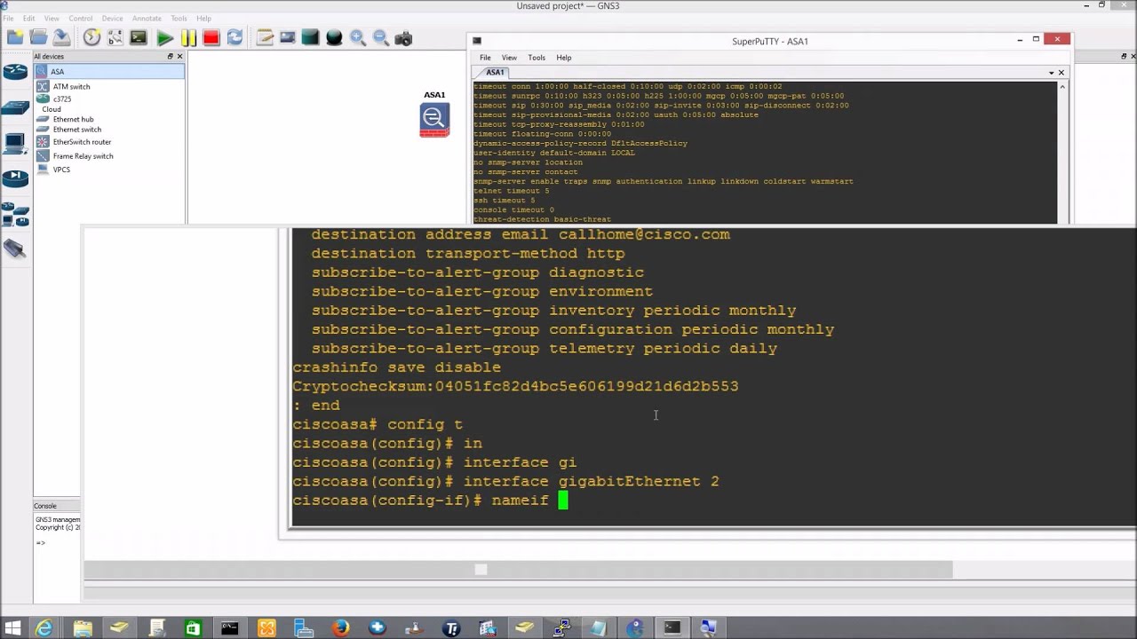Viewport: 1137px width, 639px height.
Task: Open the GNS3 Device menu
Action: (x=112, y=18)
